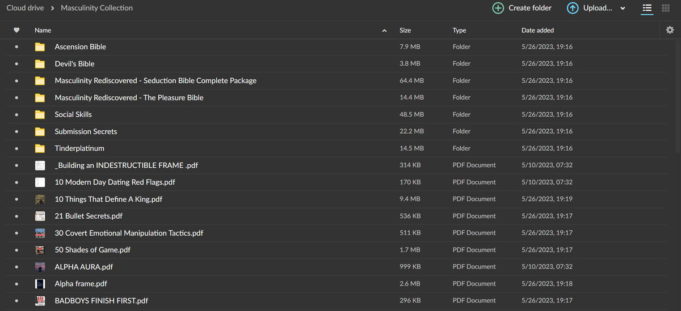Image resolution: width=681 pixels, height=311 pixels.
Task: Click the Submission Secrets folder icon
Action: pyautogui.click(x=40, y=131)
